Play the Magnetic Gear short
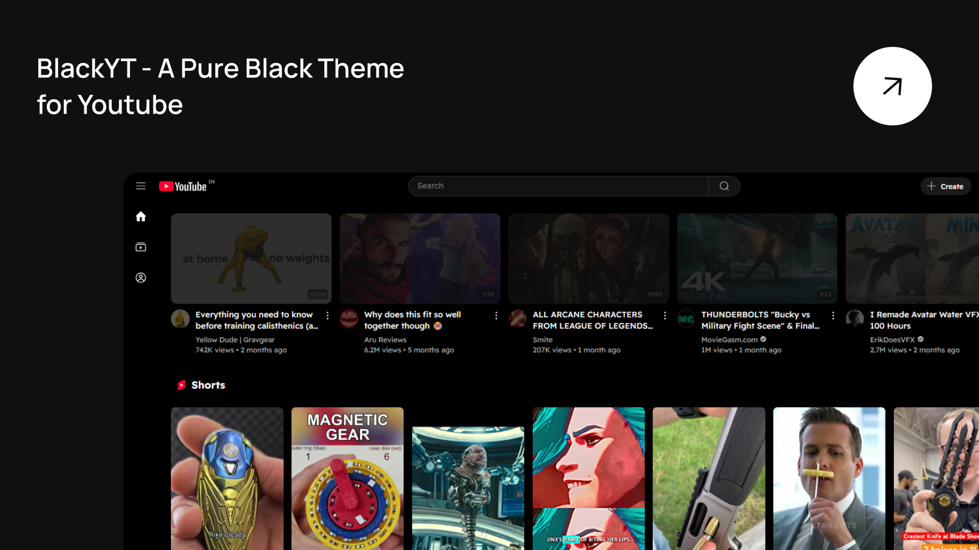Viewport: 979px width, 550px height. (x=347, y=479)
